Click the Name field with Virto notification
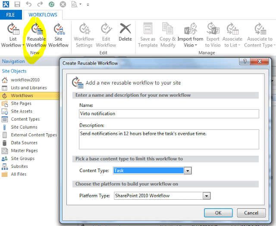 [x=169, y=113]
